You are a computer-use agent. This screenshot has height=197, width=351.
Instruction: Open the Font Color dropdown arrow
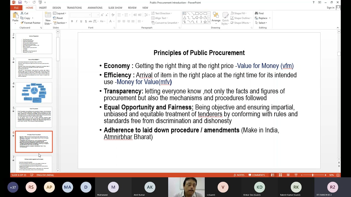pos(114,21)
